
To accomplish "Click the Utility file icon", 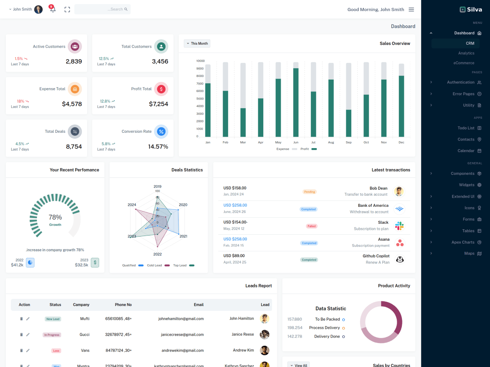I will tap(479, 105).
